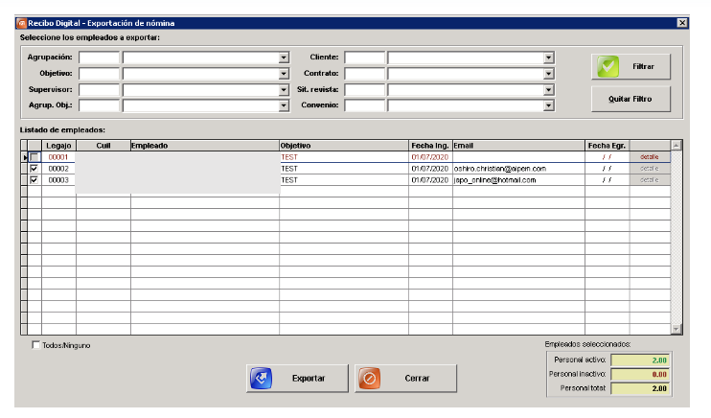
Task: Open detalle for legajo 00002
Action: click(650, 169)
